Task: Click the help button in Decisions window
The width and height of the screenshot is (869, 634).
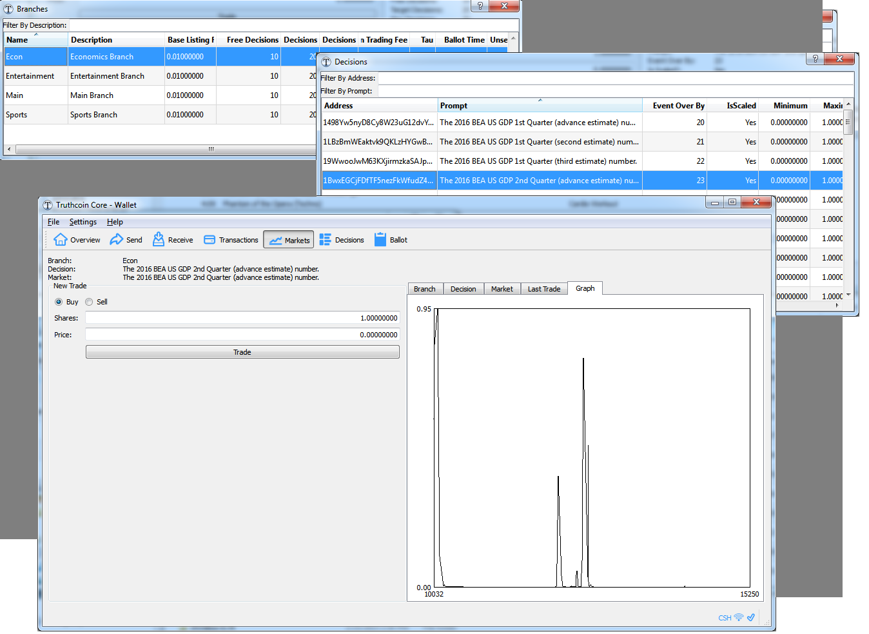Action: 815,59
